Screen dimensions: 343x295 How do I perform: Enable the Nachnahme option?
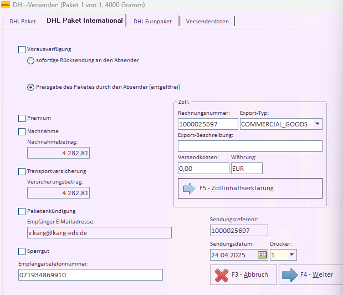pos(22,131)
